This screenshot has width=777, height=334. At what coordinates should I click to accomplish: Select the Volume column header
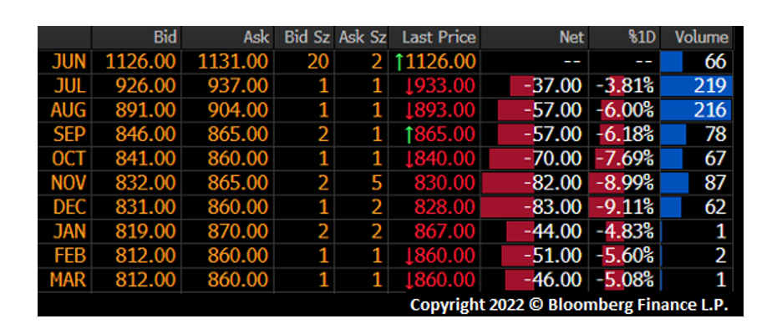(x=701, y=37)
